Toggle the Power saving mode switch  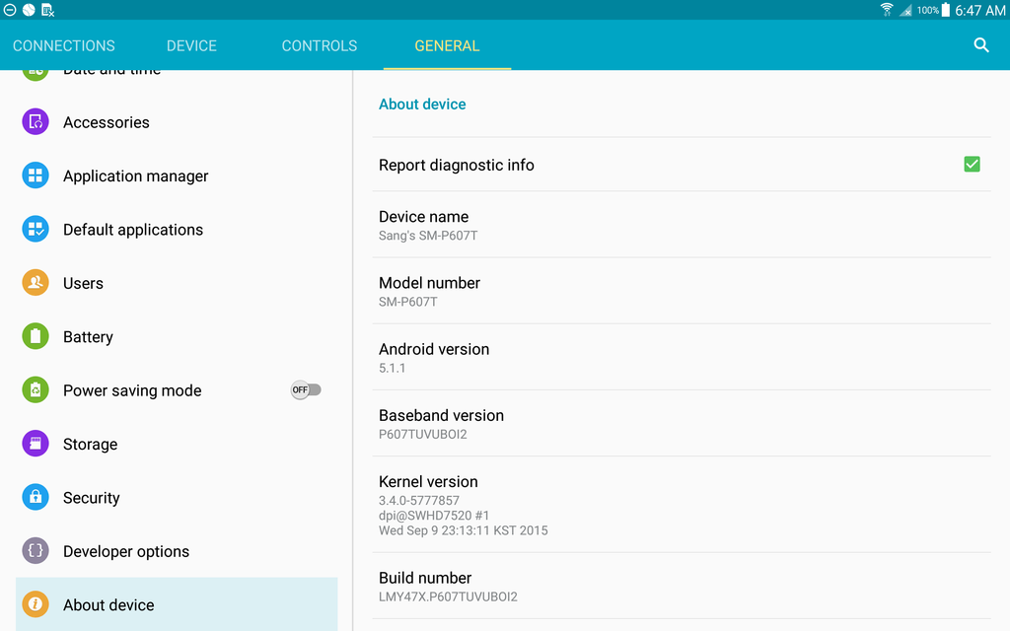pos(305,390)
